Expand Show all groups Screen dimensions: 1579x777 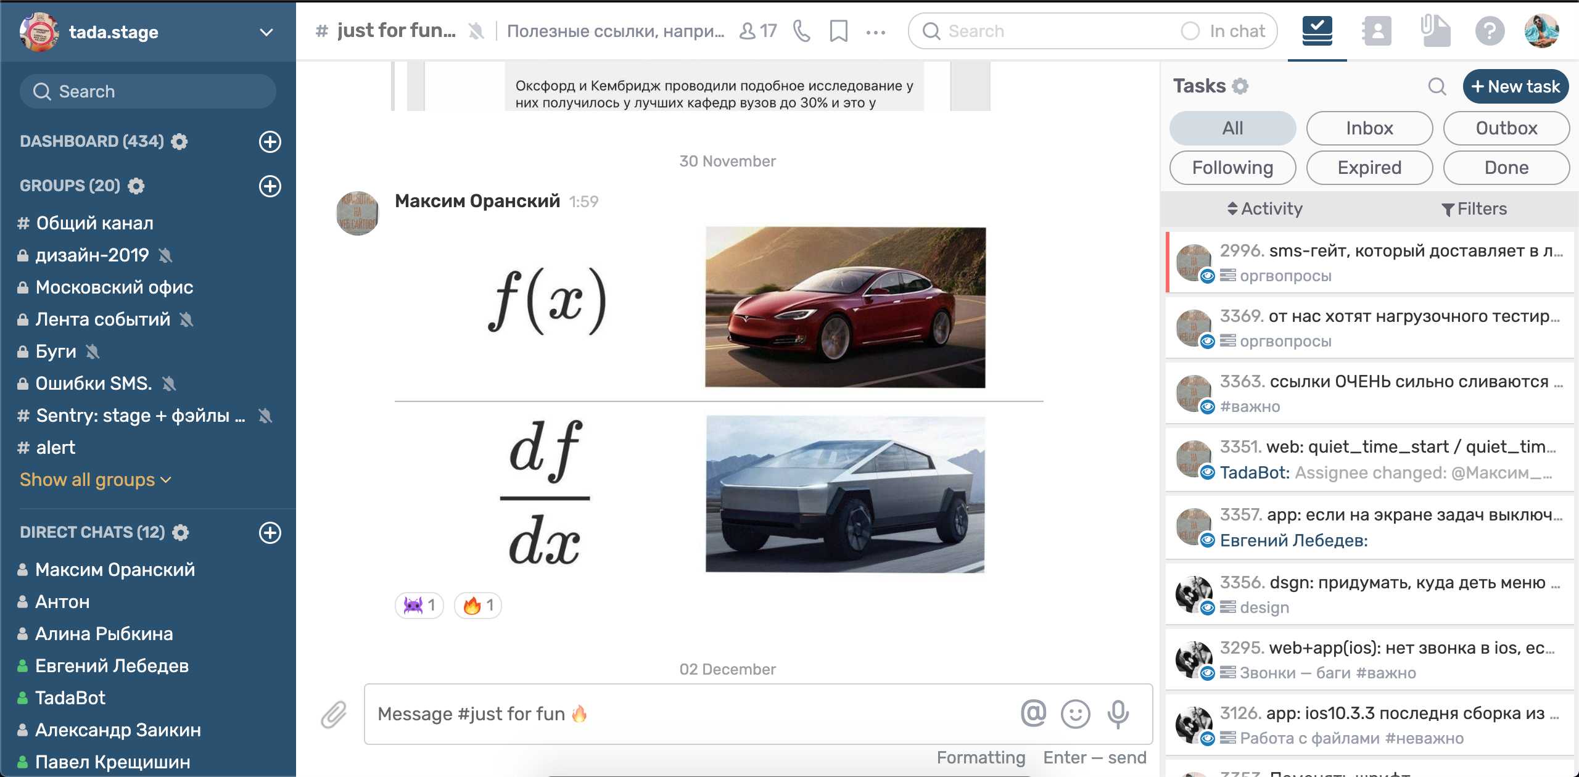pos(96,480)
